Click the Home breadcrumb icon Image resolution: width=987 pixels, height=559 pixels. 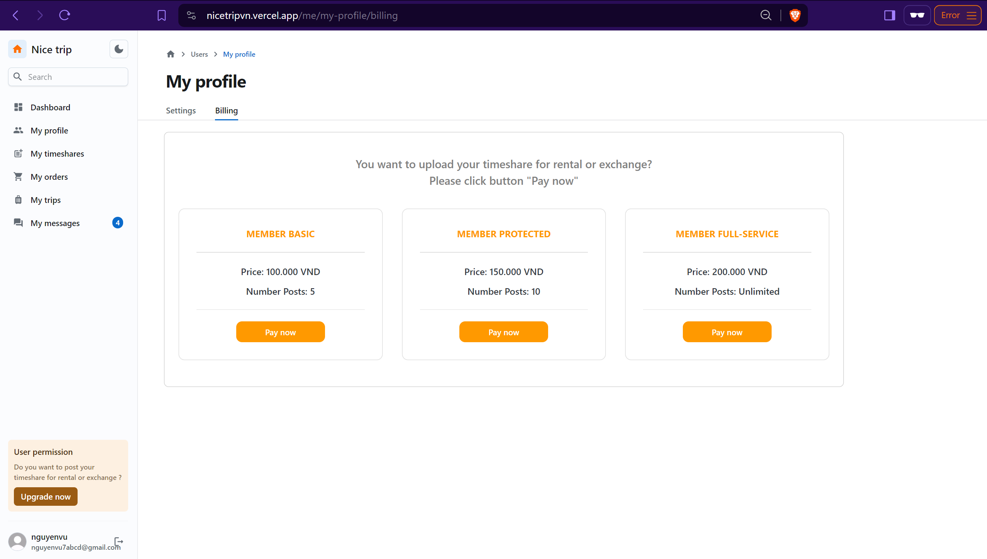[171, 54]
